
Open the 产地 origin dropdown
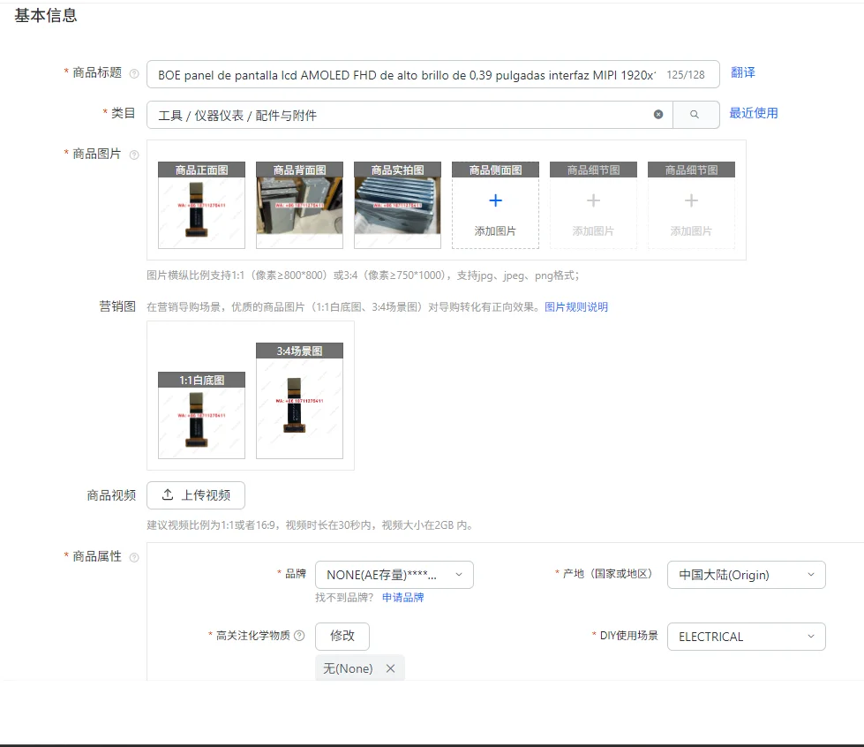coord(746,575)
